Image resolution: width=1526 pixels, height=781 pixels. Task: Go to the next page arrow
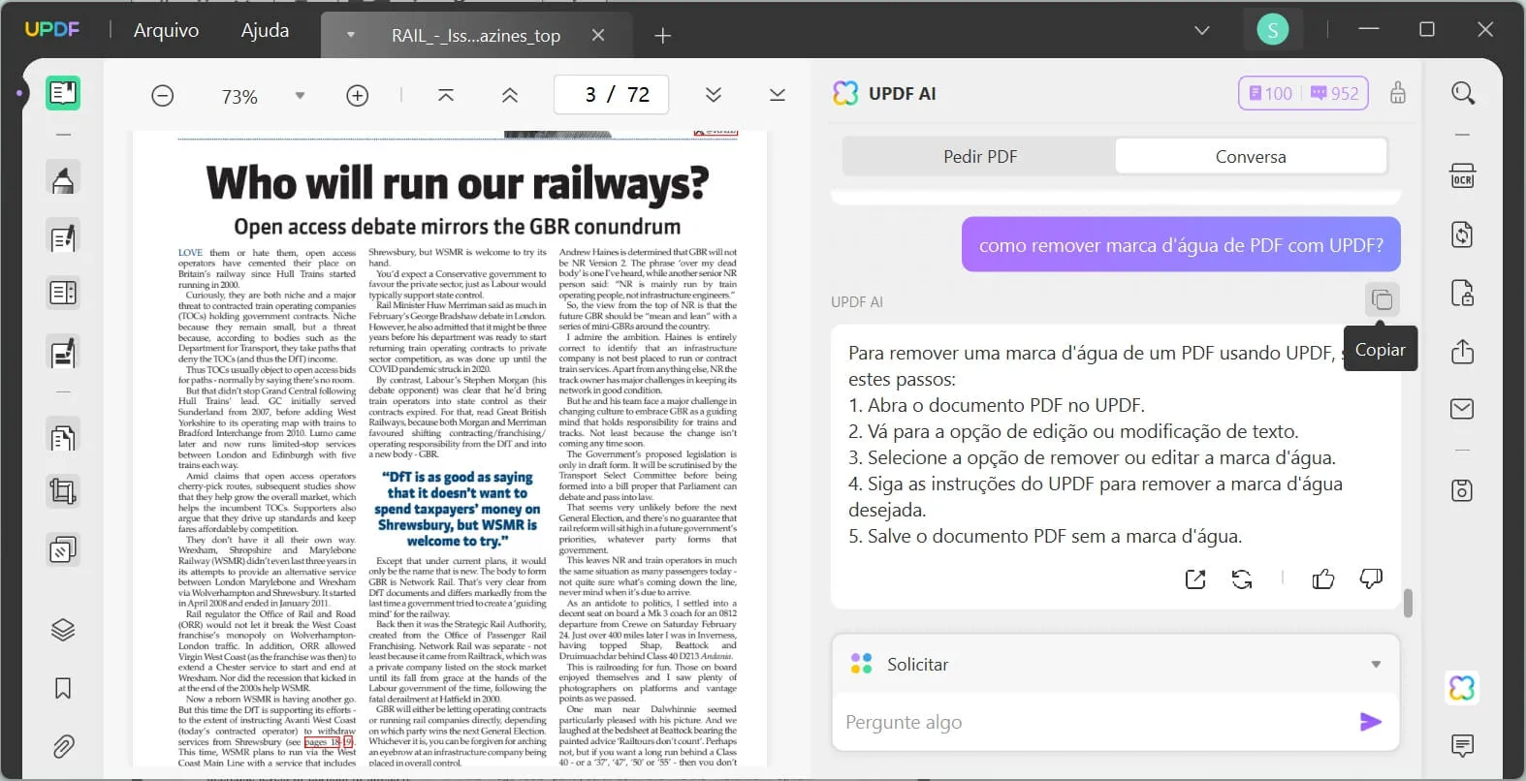[714, 95]
